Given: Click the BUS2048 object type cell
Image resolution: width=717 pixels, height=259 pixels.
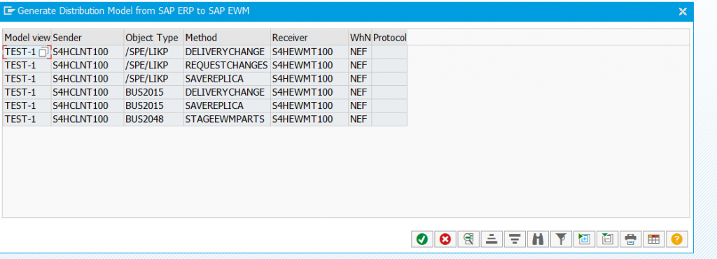Looking at the screenshot, I should [153, 119].
